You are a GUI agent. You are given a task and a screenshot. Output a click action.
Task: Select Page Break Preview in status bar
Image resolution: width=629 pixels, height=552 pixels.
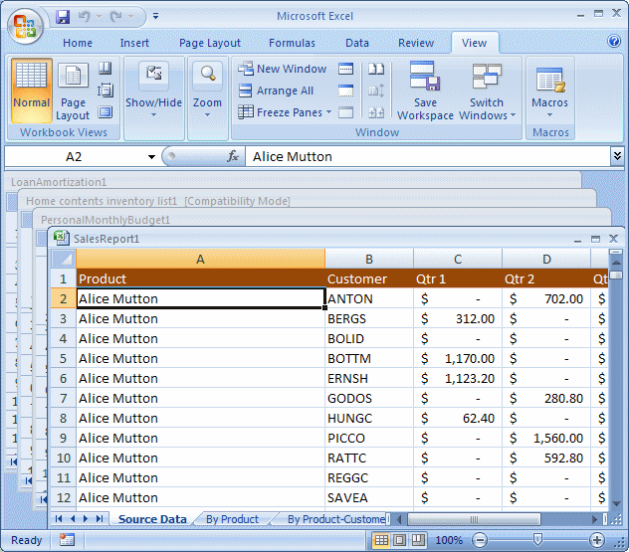click(x=418, y=540)
